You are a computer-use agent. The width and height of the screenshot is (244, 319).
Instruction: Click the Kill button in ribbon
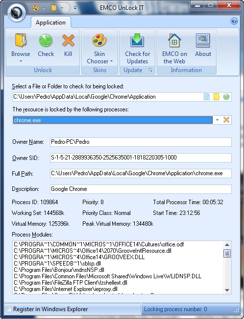point(68,46)
